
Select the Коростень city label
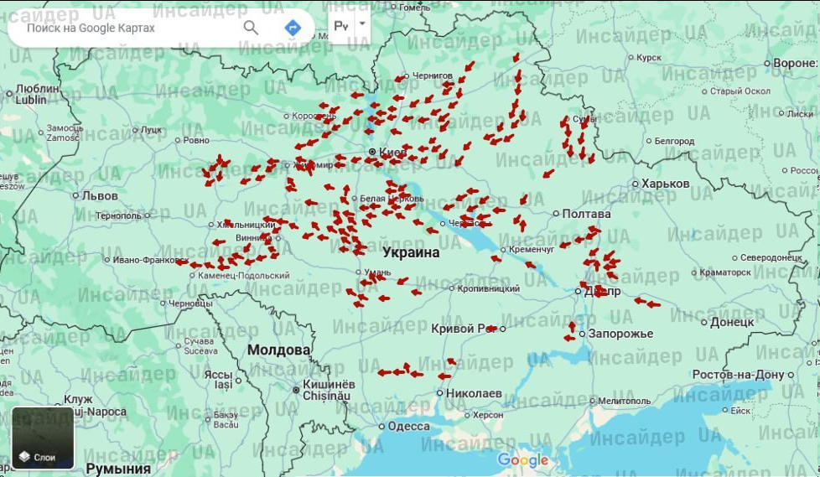point(314,117)
